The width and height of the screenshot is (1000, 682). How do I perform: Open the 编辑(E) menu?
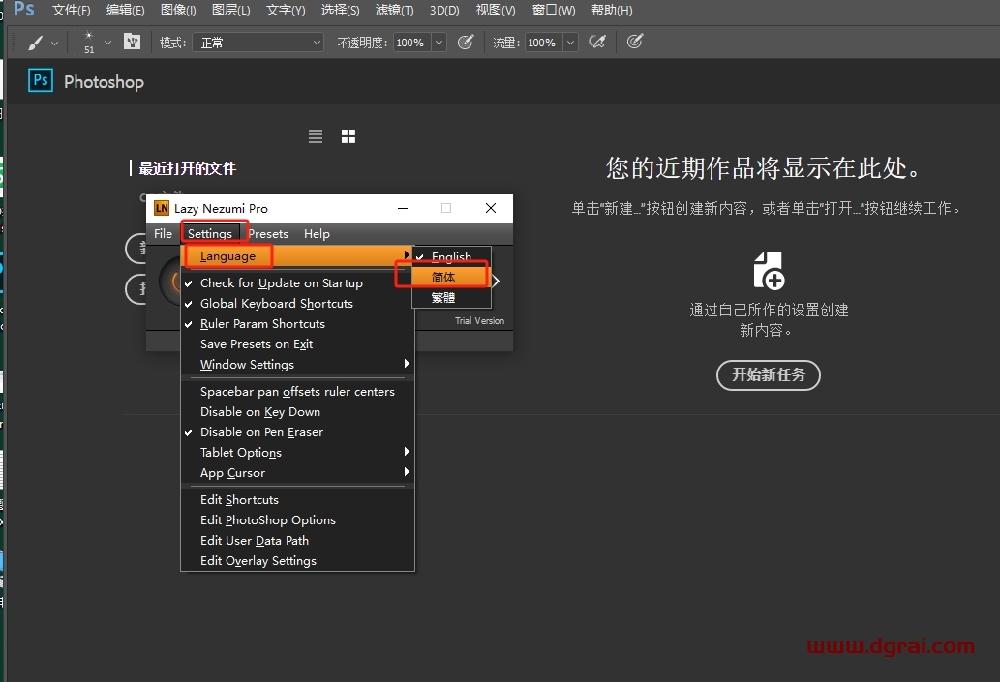click(126, 11)
